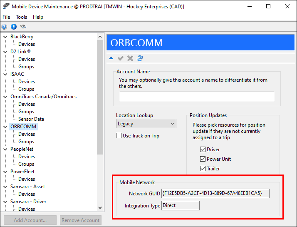Select Devices under Samsara - Driver
Viewport: 297px width, 227px height.
coord(27,209)
